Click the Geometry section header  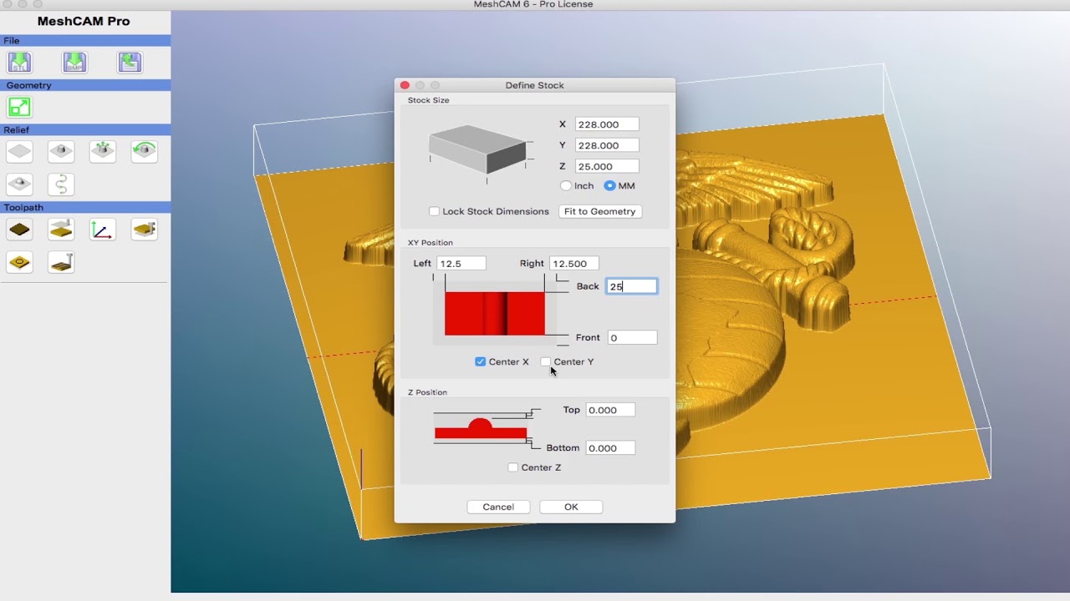(x=85, y=85)
